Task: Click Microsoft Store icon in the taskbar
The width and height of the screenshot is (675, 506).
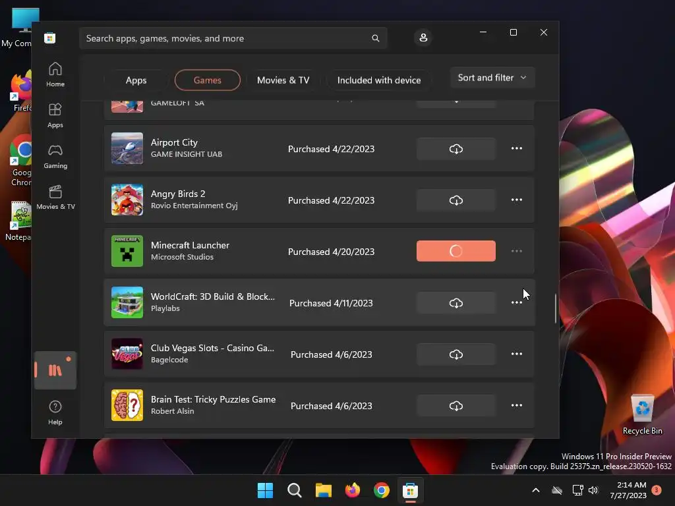Action: 410,490
